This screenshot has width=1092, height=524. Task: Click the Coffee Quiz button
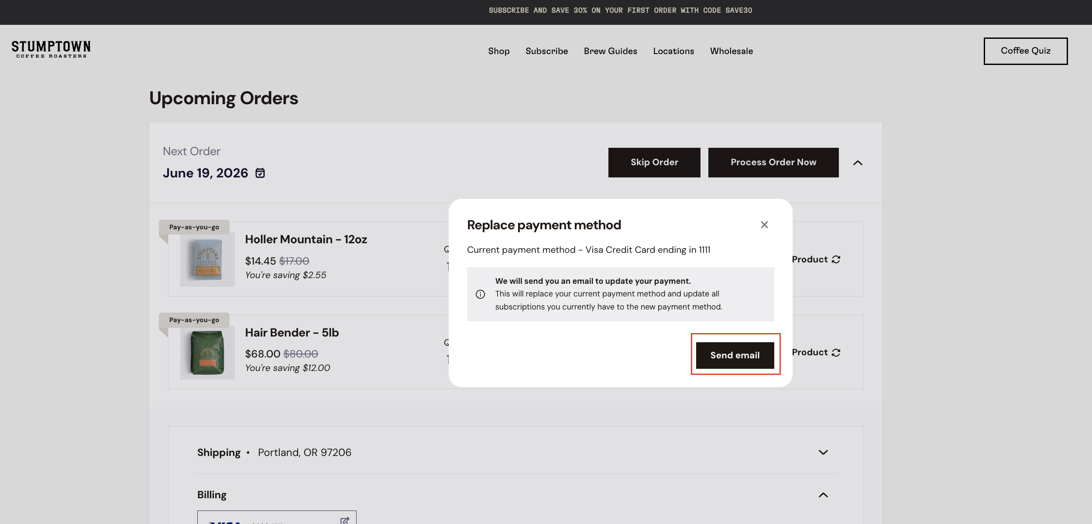point(1026,51)
